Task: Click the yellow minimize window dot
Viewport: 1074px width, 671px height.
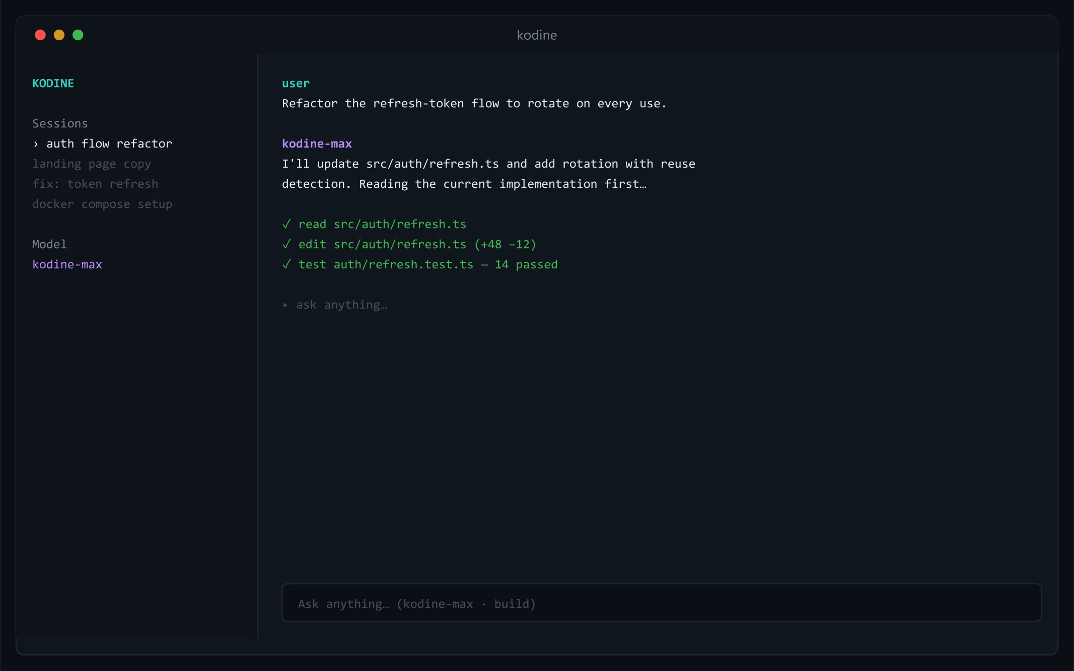Action: [x=59, y=35]
